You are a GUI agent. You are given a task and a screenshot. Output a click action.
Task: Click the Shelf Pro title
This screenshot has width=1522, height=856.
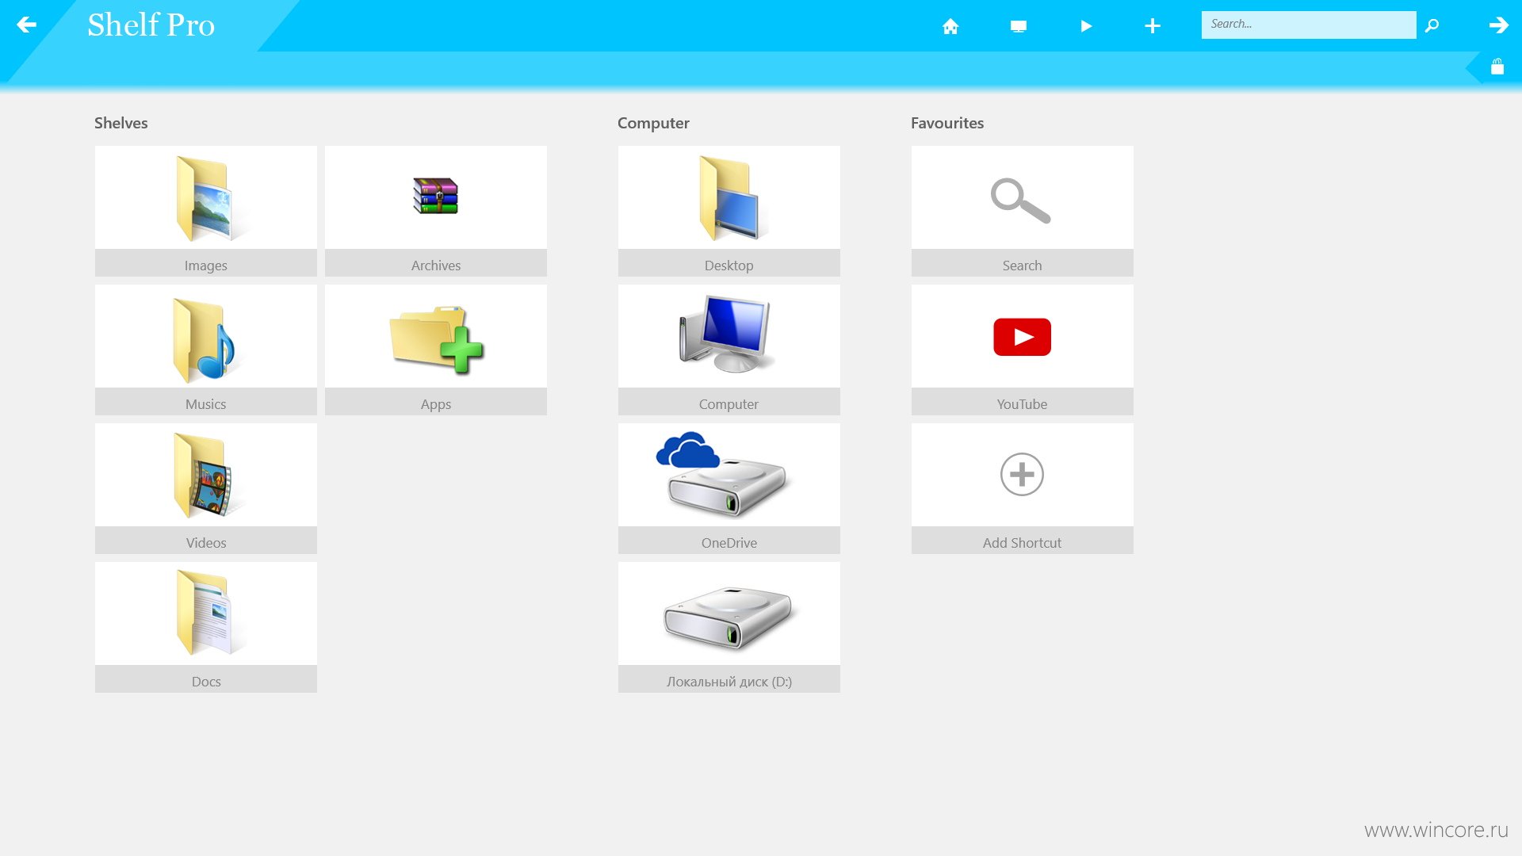pos(151,25)
